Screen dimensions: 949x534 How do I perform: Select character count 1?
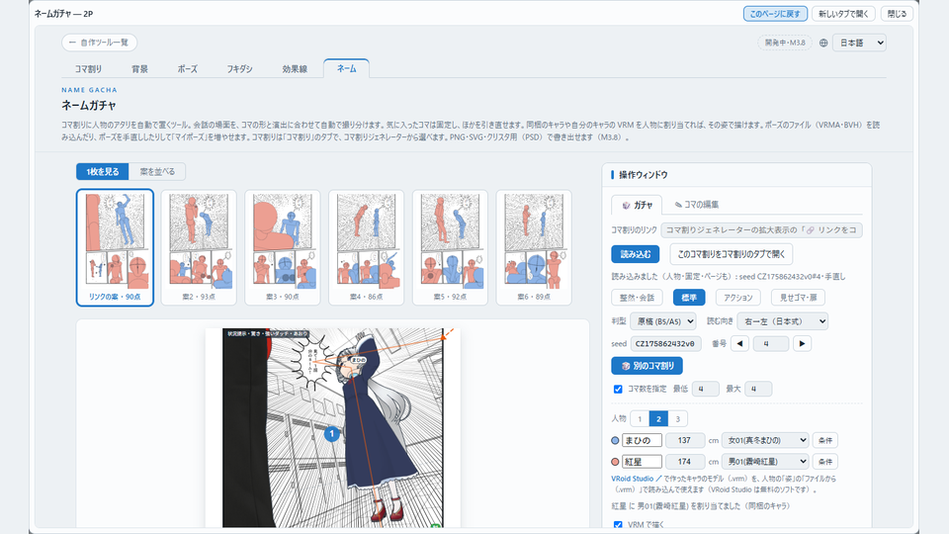(640, 418)
